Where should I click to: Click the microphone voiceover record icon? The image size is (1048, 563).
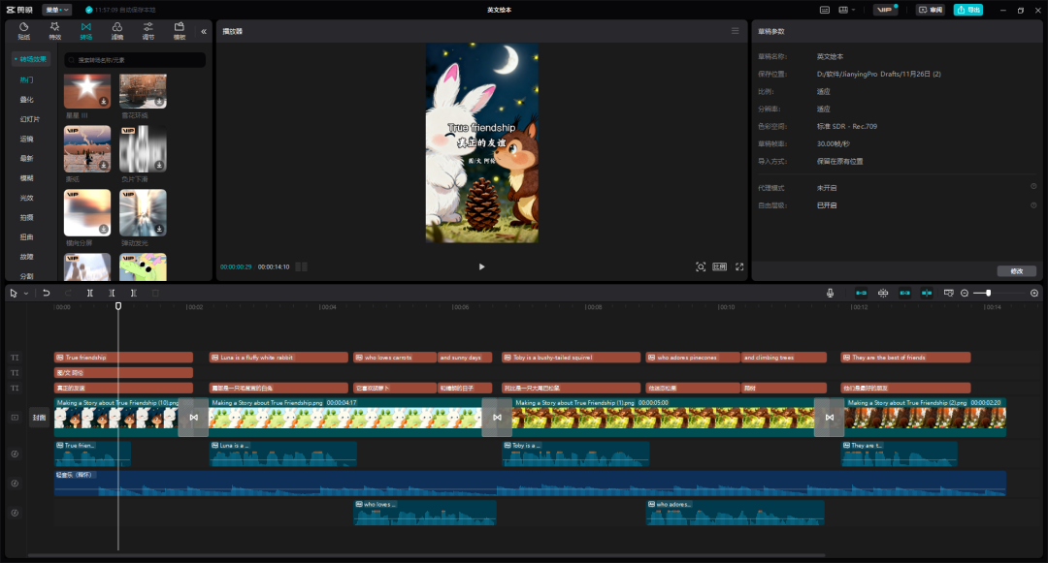tap(831, 293)
